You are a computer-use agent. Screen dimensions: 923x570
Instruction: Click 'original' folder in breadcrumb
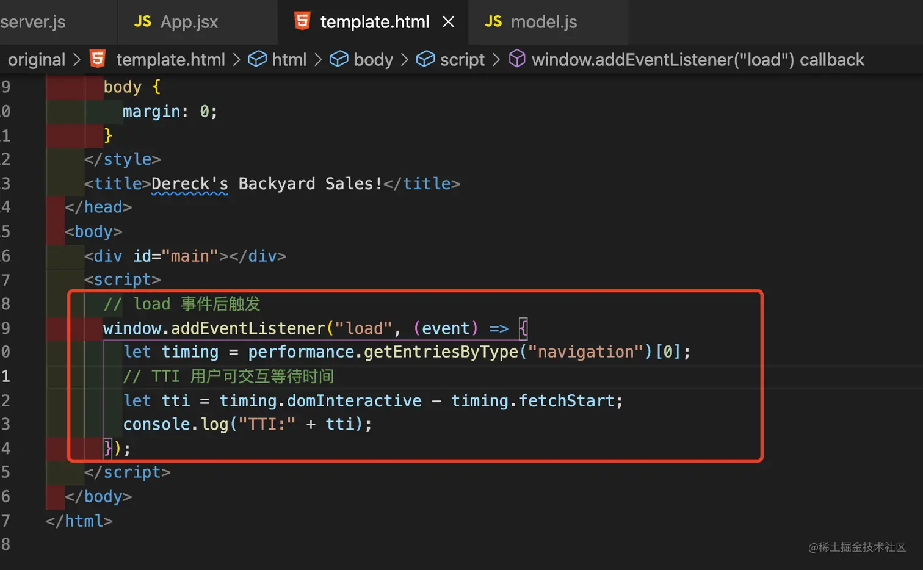pos(37,60)
